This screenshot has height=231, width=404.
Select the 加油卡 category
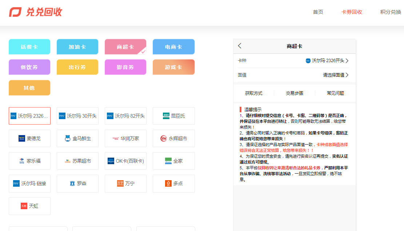pyautogui.click(x=77, y=47)
